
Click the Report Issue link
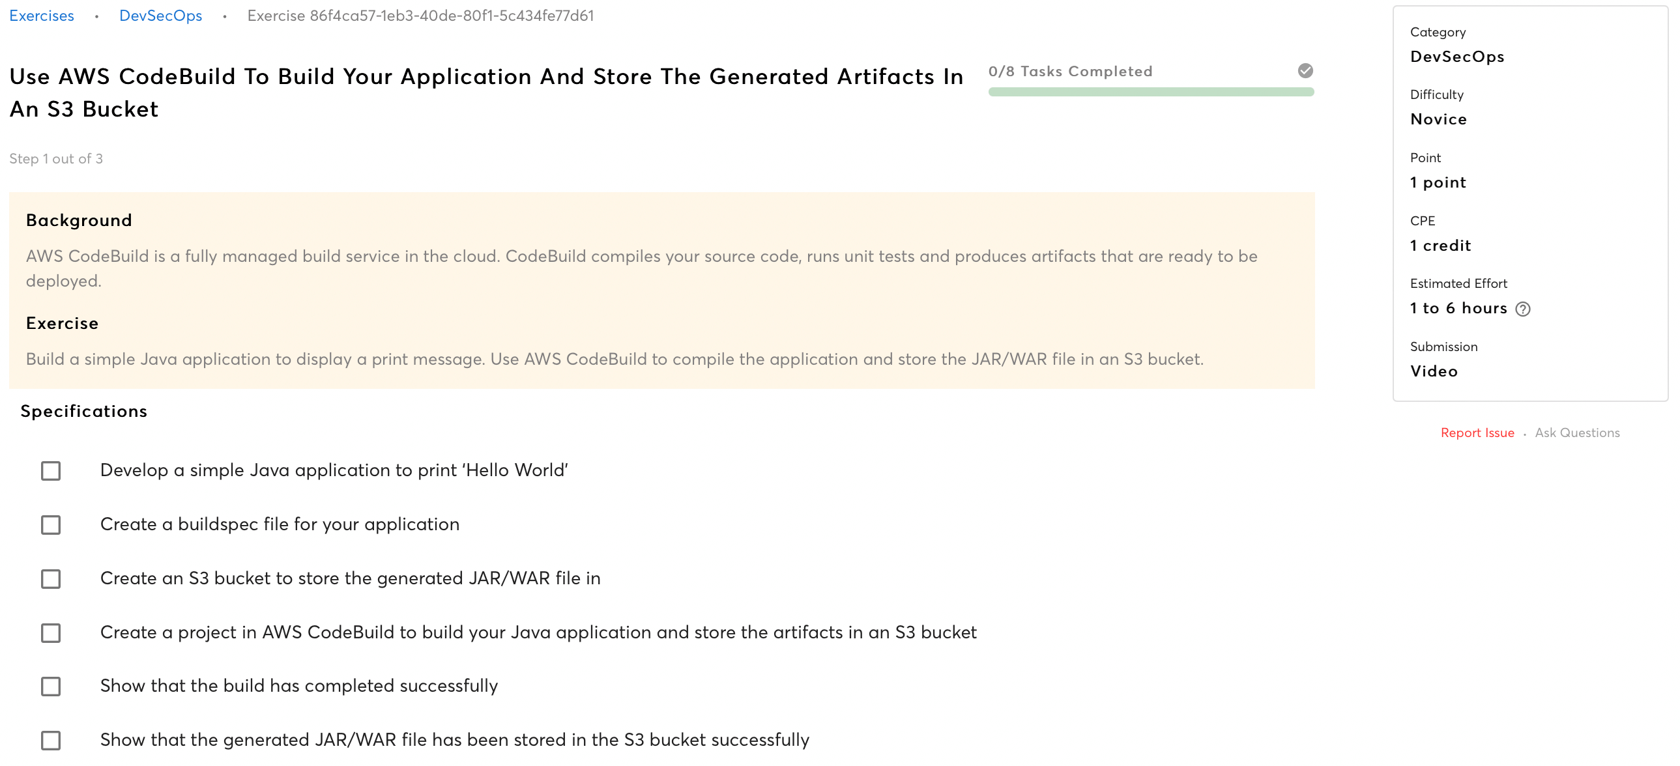pos(1477,433)
